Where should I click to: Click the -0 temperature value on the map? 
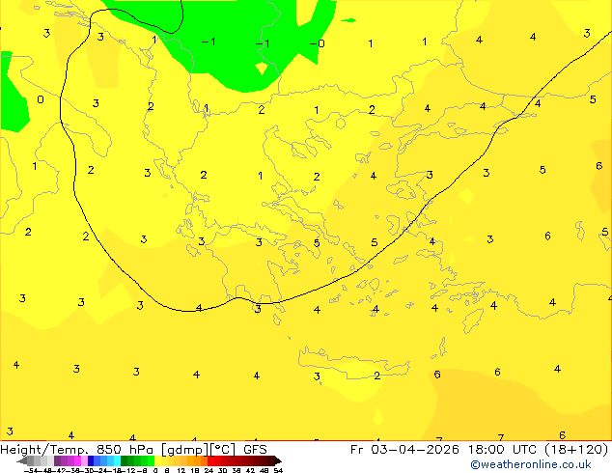[317, 43]
